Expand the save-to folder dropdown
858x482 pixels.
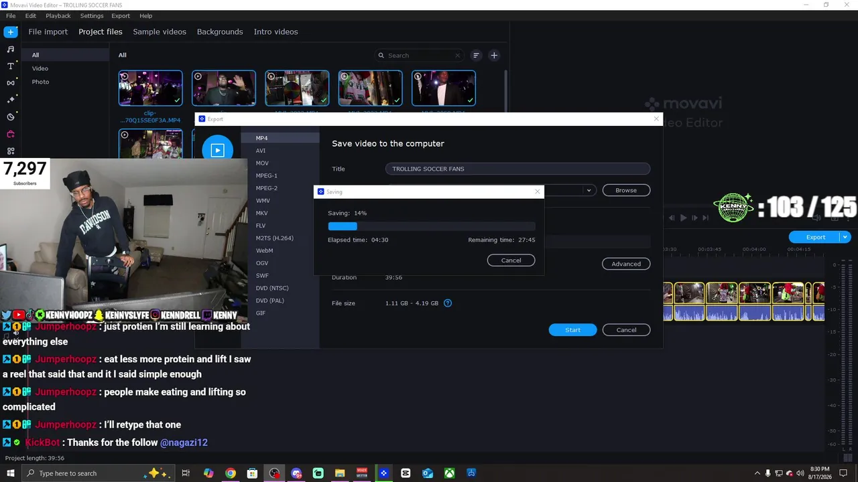tap(589, 190)
